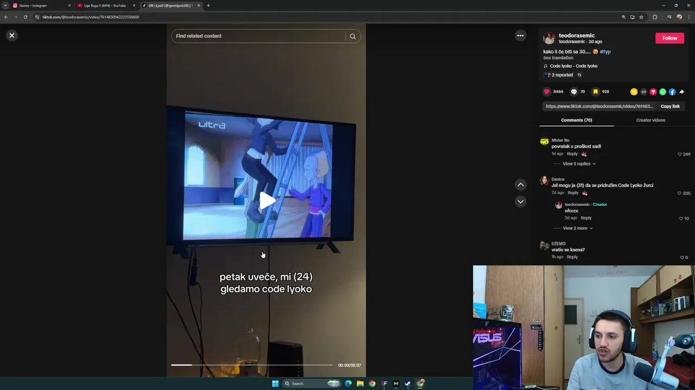
Task: Open the three-dots more options menu
Action: pos(520,36)
